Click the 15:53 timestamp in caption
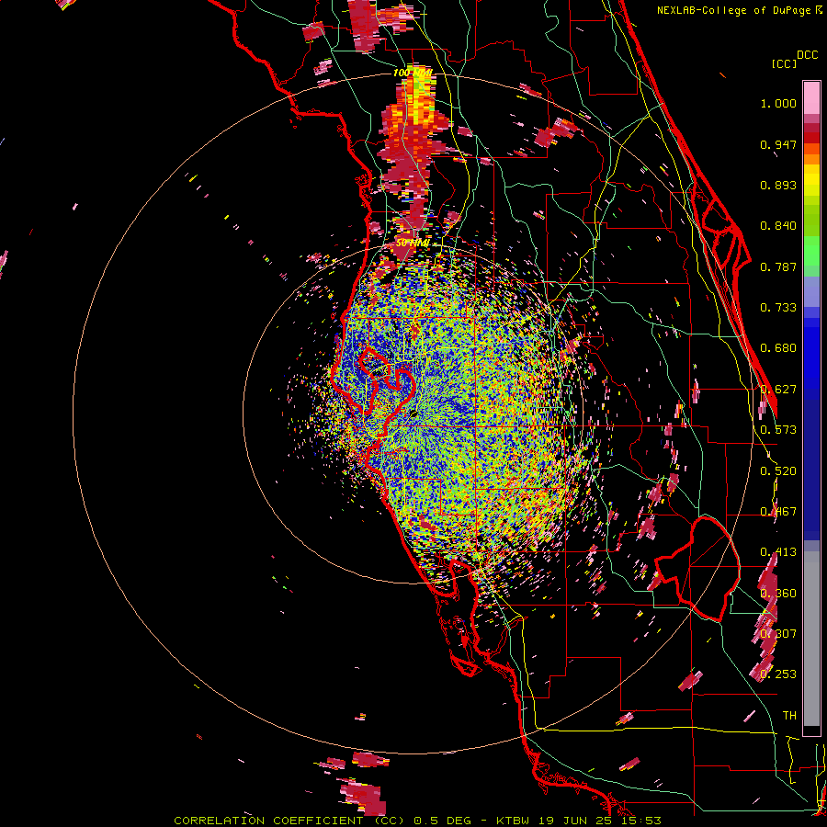 click(642, 821)
